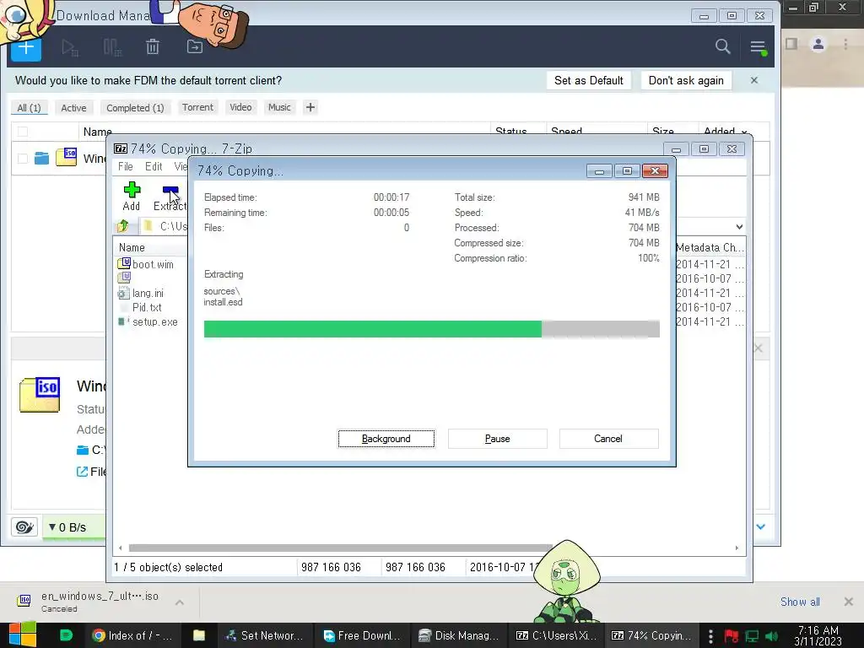
Task: Click the 7-Zip scrollbar left arrow
Action: [x=121, y=548]
